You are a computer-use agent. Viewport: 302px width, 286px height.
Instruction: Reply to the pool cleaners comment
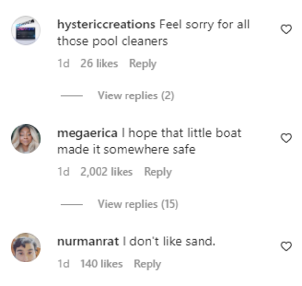coord(143,63)
